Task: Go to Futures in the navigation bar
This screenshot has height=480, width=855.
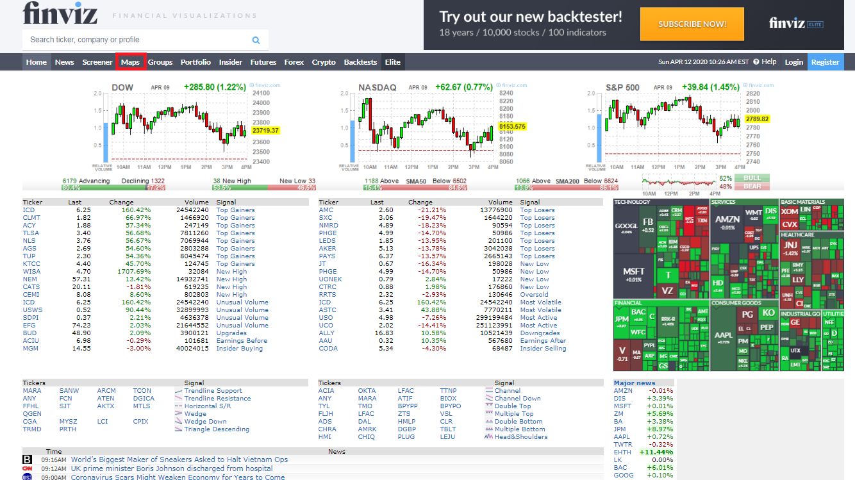Action: click(x=263, y=62)
